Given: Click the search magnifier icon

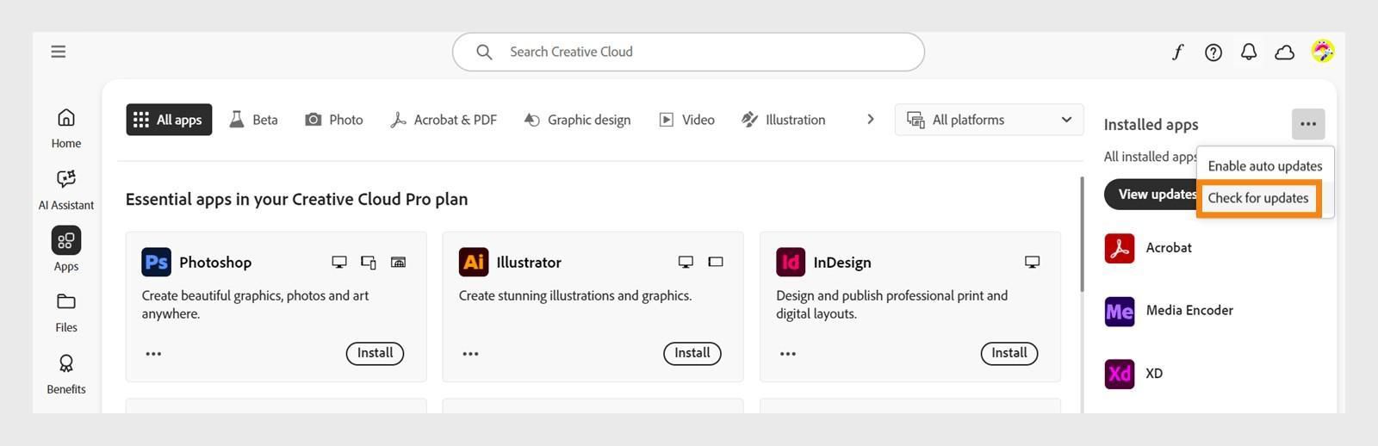Looking at the screenshot, I should click(485, 52).
